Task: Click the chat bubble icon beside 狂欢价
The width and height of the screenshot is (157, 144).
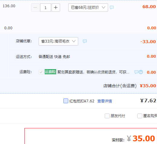Action: pos(112,7)
